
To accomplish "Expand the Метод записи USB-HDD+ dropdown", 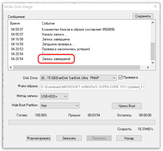I will click(x=54, y=96).
